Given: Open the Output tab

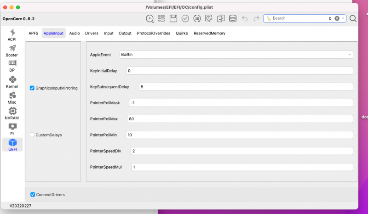Looking at the screenshot, I should click(x=125, y=33).
